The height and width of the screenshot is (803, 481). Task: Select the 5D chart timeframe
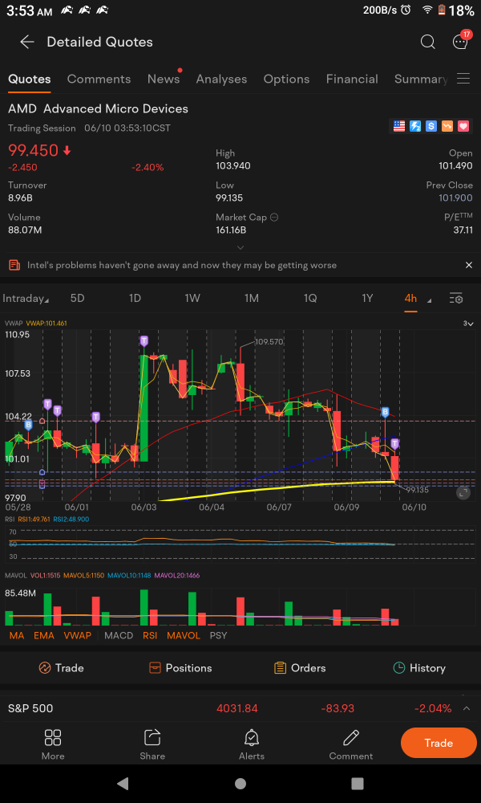pos(77,299)
